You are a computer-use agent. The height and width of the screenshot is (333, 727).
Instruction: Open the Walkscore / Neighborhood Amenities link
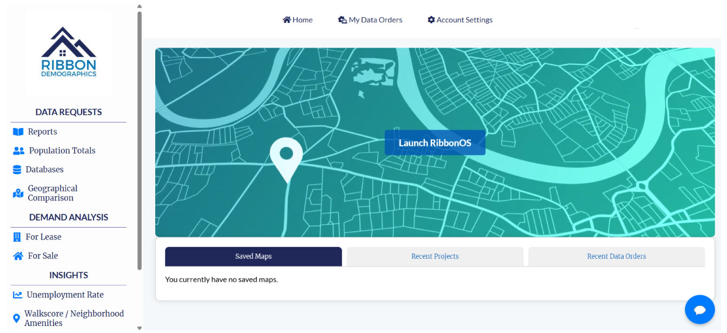click(74, 318)
